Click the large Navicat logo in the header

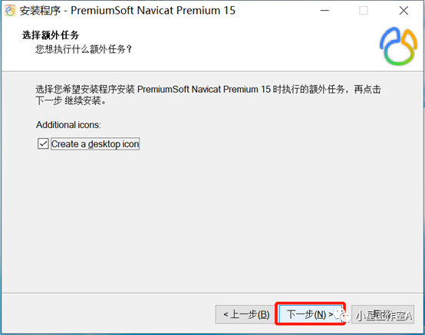[x=398, y=46]
